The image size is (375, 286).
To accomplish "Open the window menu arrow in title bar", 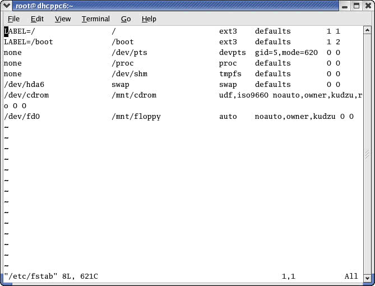I will click(6, 6).
